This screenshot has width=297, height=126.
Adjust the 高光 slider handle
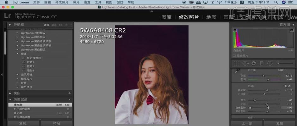(255, 100)
